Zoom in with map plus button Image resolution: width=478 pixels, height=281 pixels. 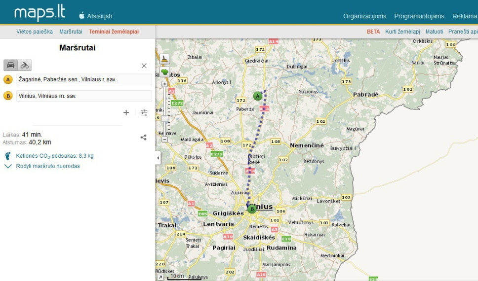pos(164,84)
